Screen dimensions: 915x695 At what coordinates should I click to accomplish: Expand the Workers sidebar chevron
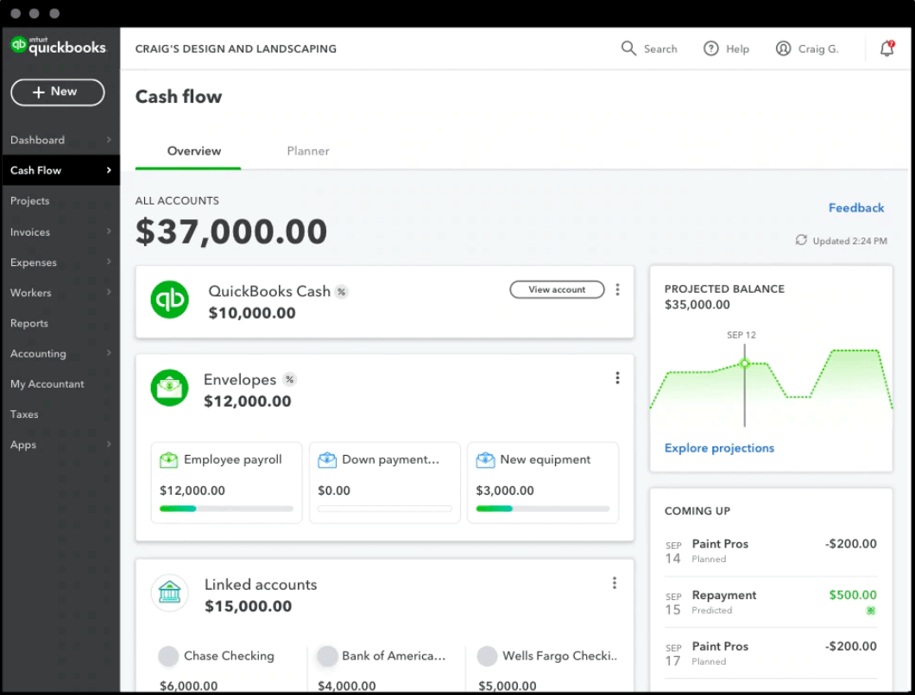pyautogui.click(x=109, y=292)
